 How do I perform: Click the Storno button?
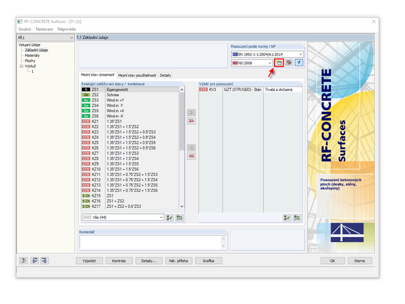pyautogui.click(x=360, y=261)
